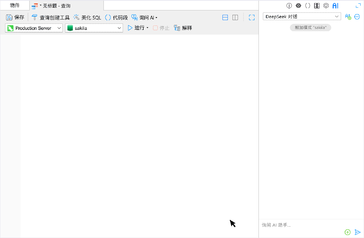Click the green plus attach icon
The width and height of the screenshot is (364, 238).
point(347,232)
